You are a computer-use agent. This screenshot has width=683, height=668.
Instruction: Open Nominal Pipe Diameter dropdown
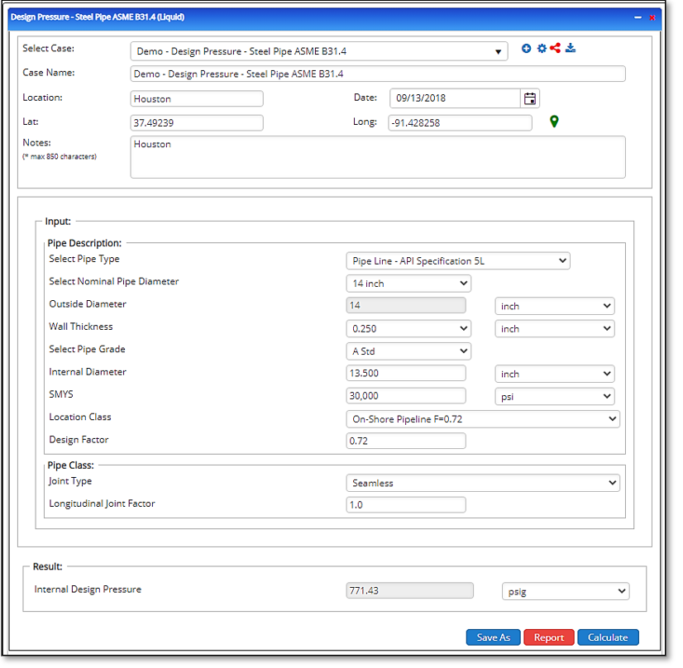(408, 284)
